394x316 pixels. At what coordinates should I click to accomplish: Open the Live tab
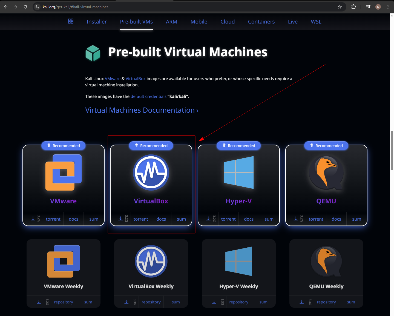click(293, 22)
